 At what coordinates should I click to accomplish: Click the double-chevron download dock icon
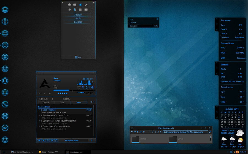point(5,57)
